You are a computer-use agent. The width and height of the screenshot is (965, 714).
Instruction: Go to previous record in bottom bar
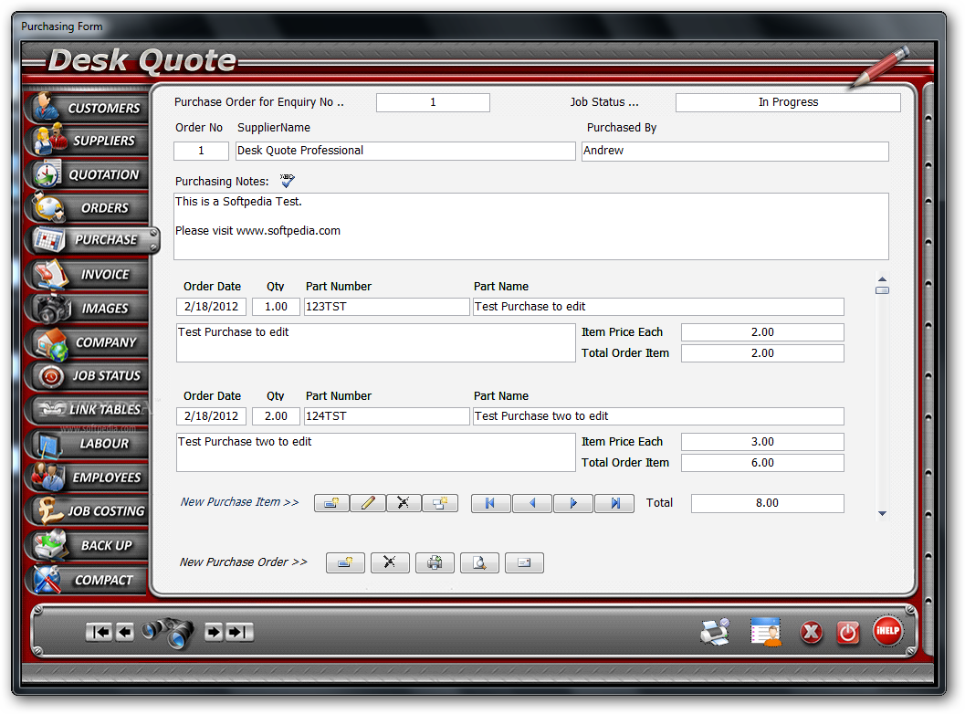[x=125, y=632]
